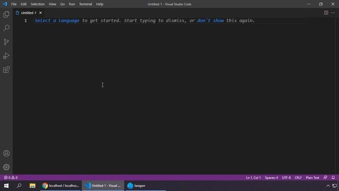Open the Run and Debug view
Screen dimensions: 339x191
6,56
